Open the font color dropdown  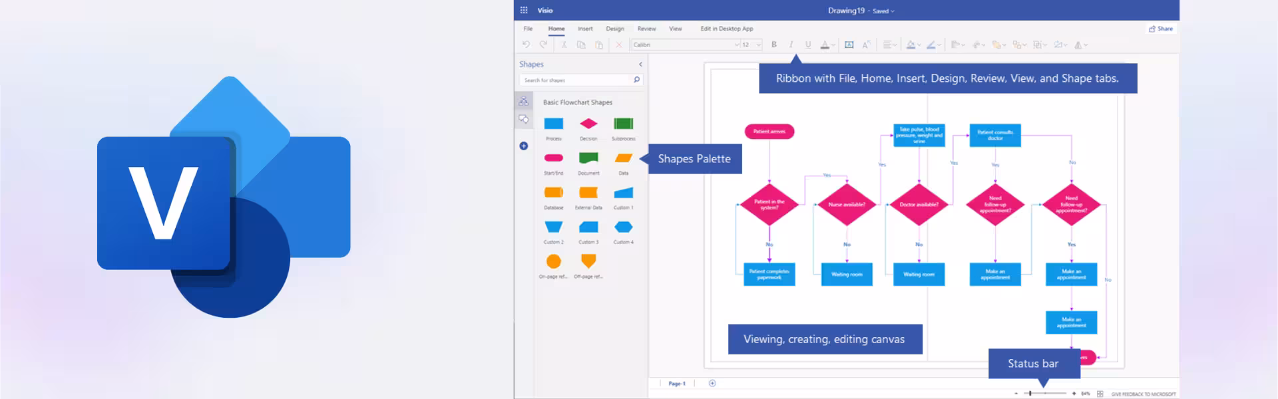pyautogui.click(x=827, y=45)
